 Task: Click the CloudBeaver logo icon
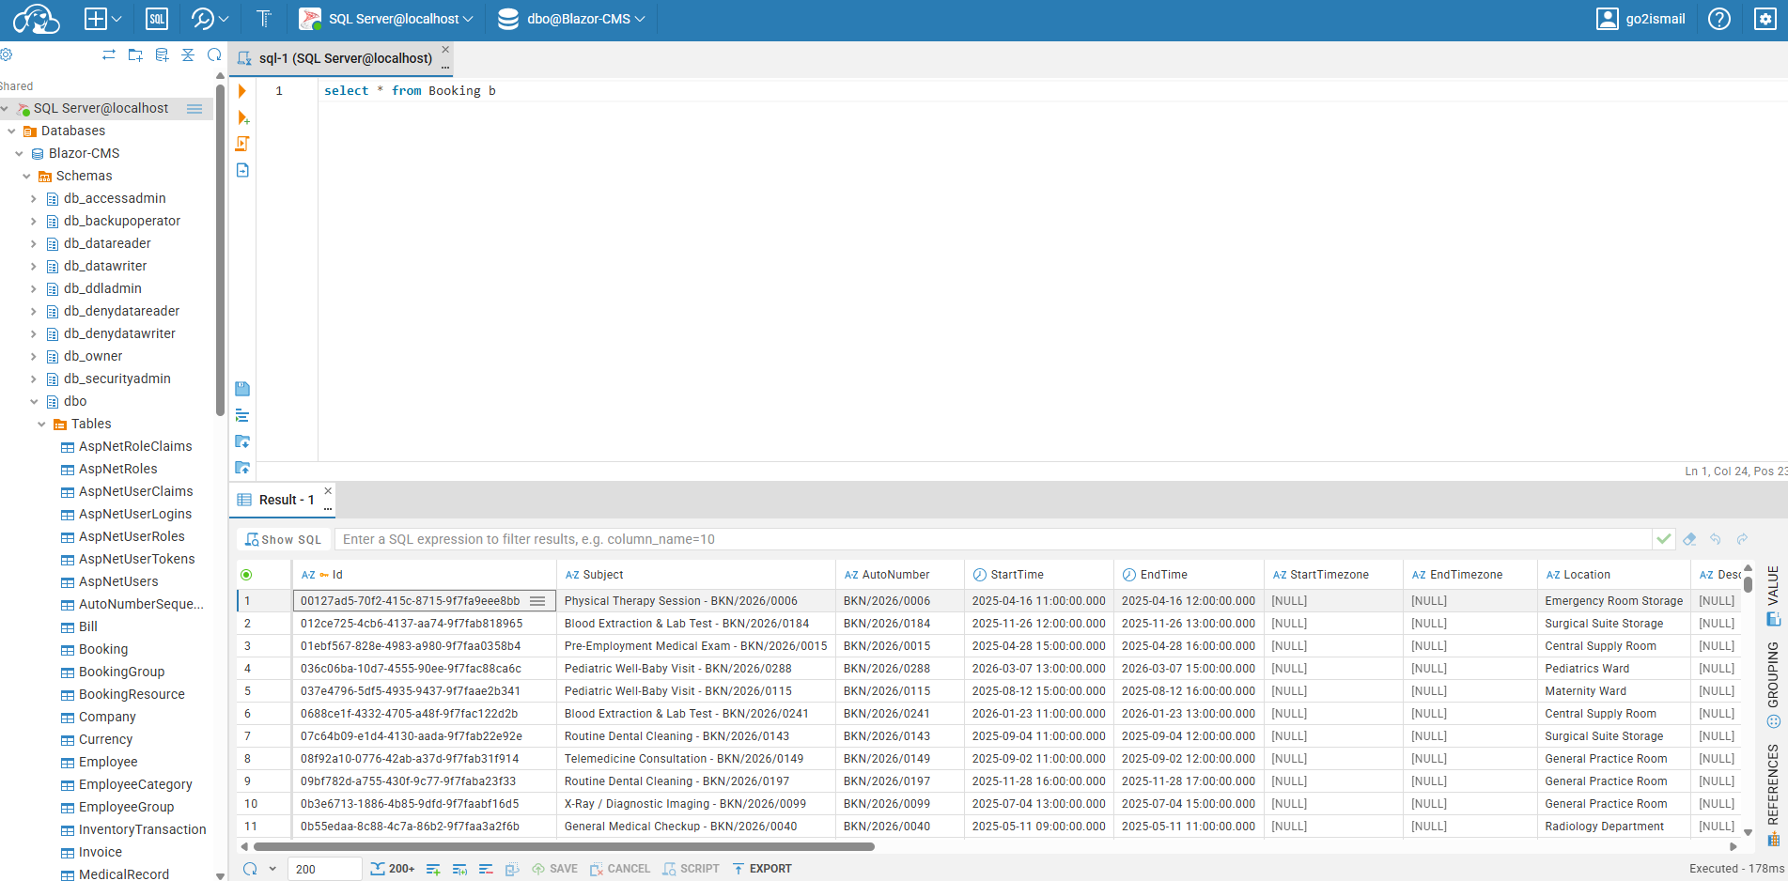[x=36, y=19]
